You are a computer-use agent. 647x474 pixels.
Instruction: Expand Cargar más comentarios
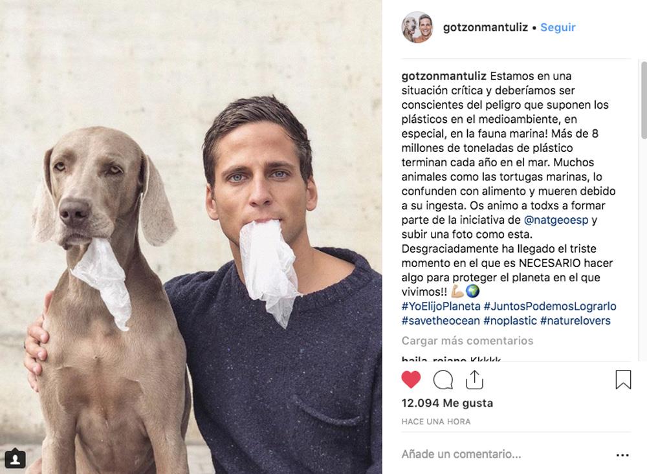tap(467, 341)
